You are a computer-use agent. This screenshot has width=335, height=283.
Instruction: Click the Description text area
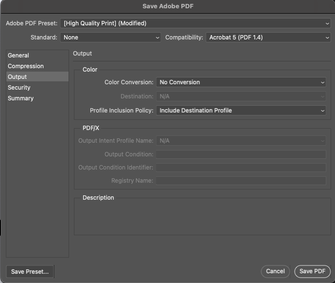(202, 217)
